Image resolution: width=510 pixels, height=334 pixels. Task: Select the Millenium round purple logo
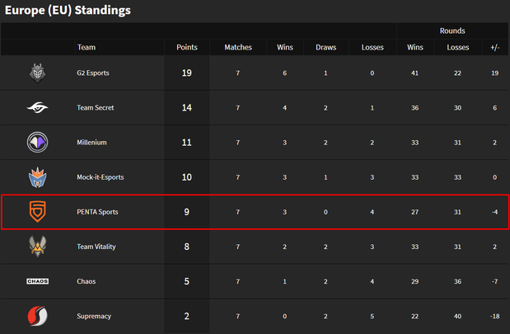pos(37,142)
